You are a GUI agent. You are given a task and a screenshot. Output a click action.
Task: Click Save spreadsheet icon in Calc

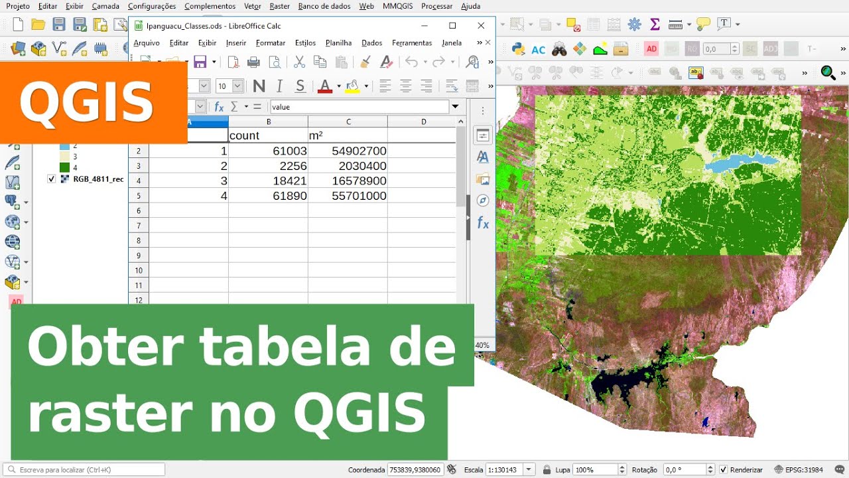[x=200, y=62]
